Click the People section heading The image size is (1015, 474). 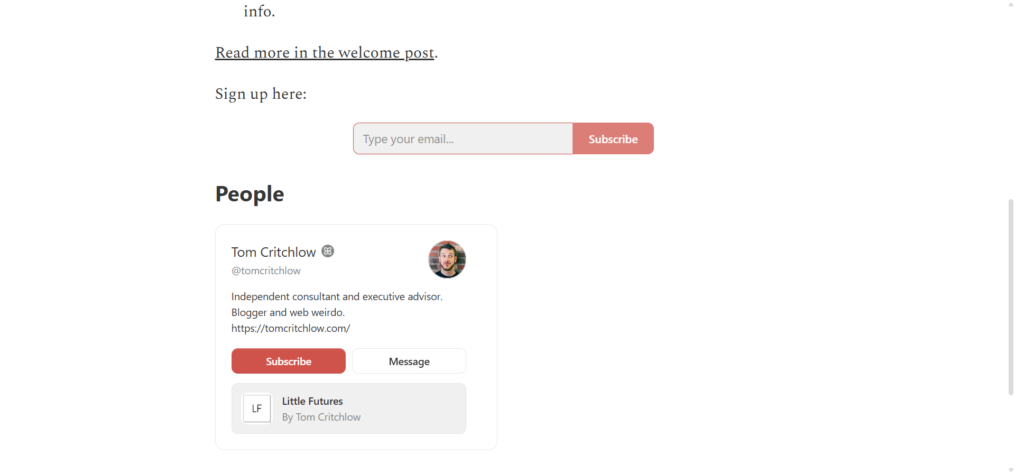coord(249,194)
